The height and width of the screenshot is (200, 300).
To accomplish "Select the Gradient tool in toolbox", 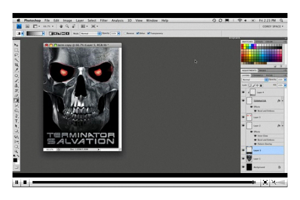I will tap(16, 100).
